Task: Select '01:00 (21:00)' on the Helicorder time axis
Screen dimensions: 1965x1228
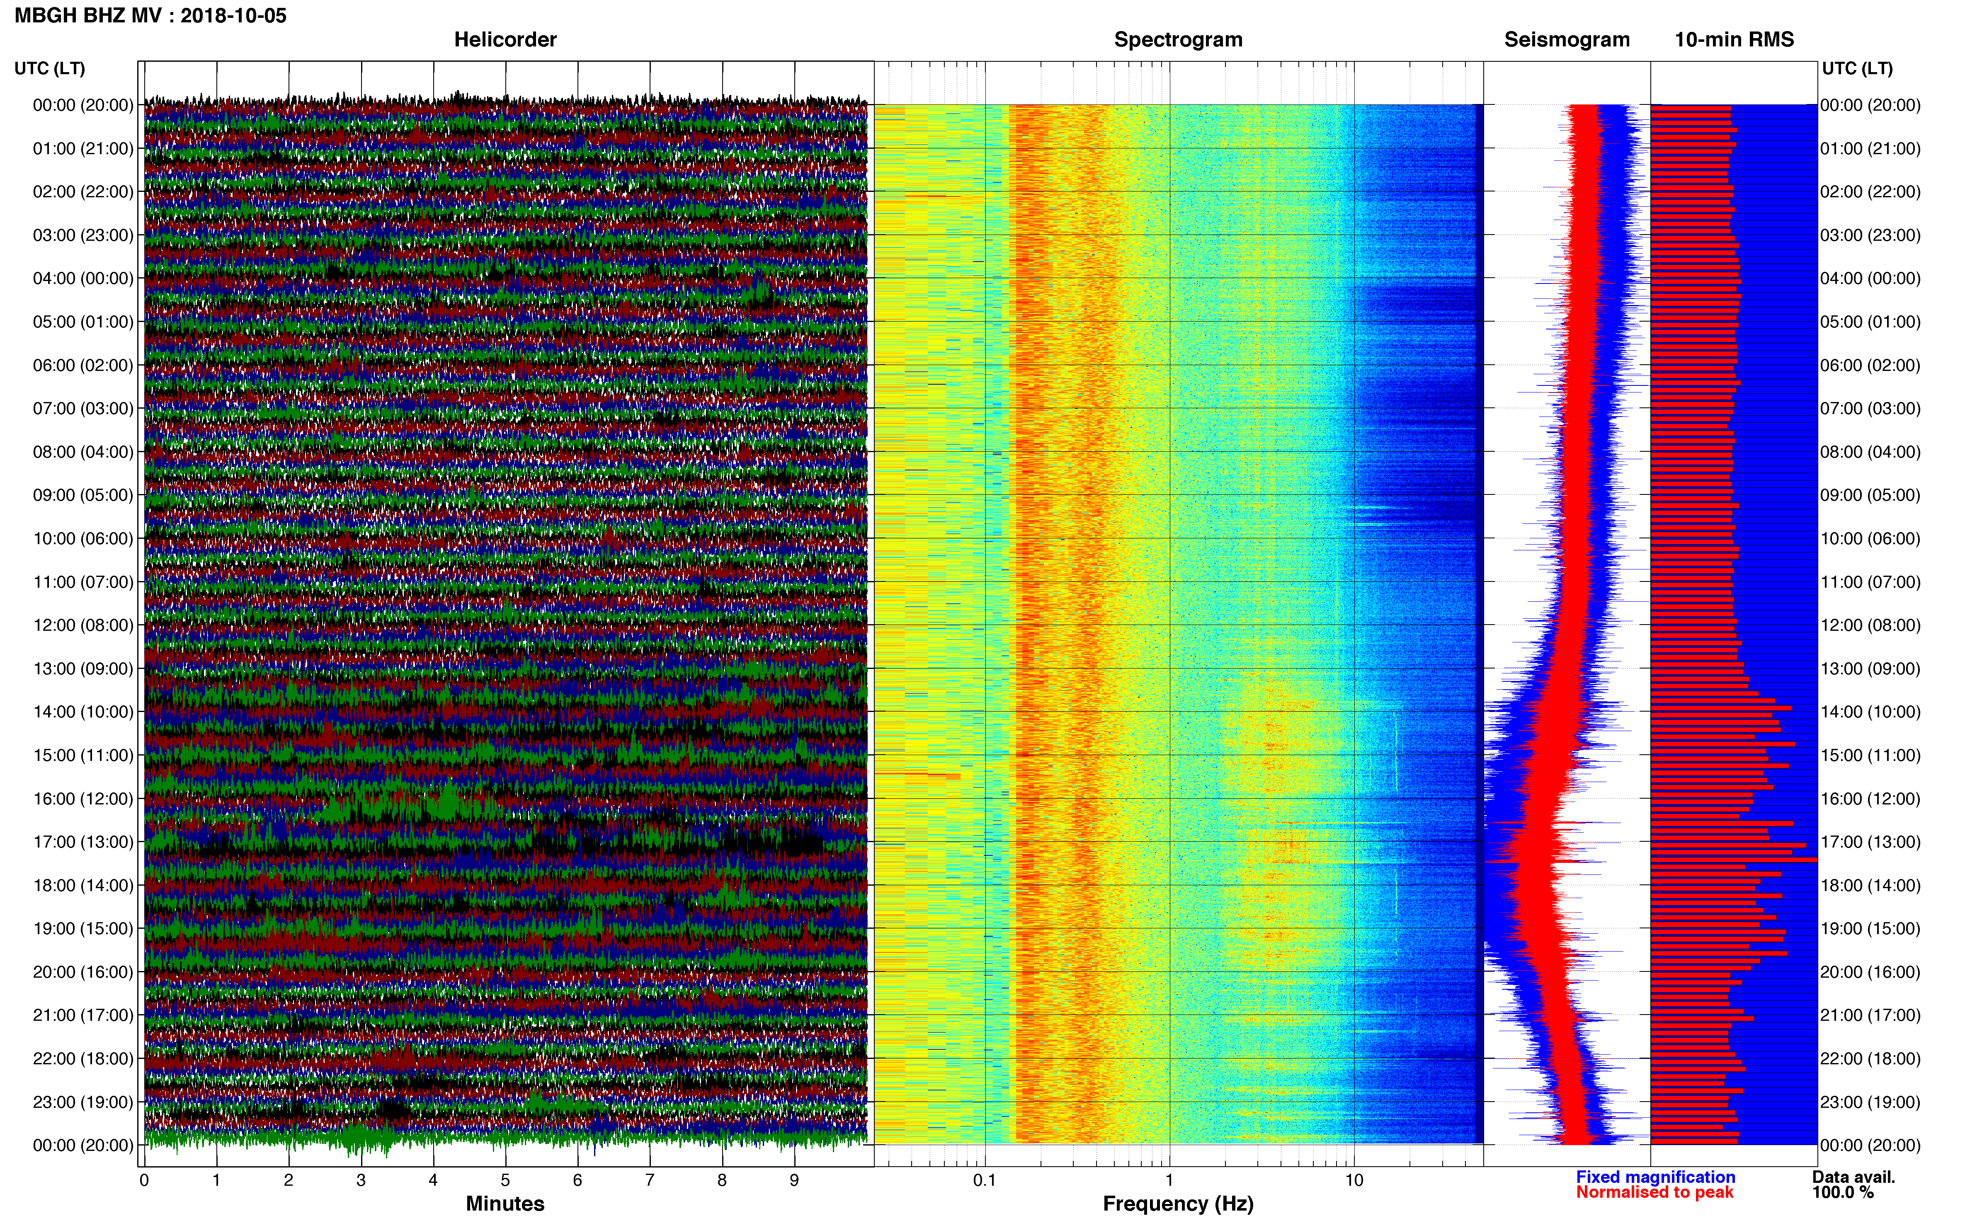Action: (x=83, y=149)
